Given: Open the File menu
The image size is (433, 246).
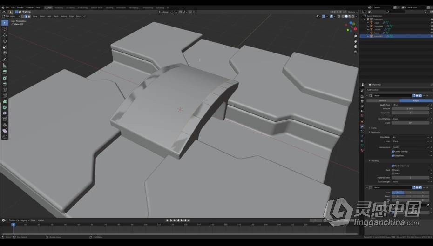Looking at the screenshot, I should pos(7,7).
